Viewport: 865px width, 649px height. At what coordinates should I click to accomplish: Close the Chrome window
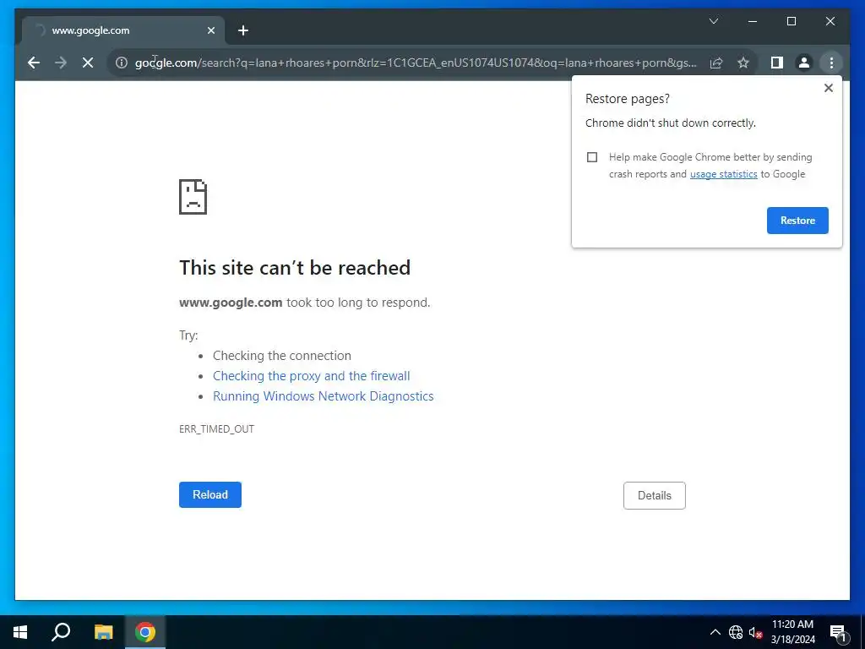pos(830,21)
